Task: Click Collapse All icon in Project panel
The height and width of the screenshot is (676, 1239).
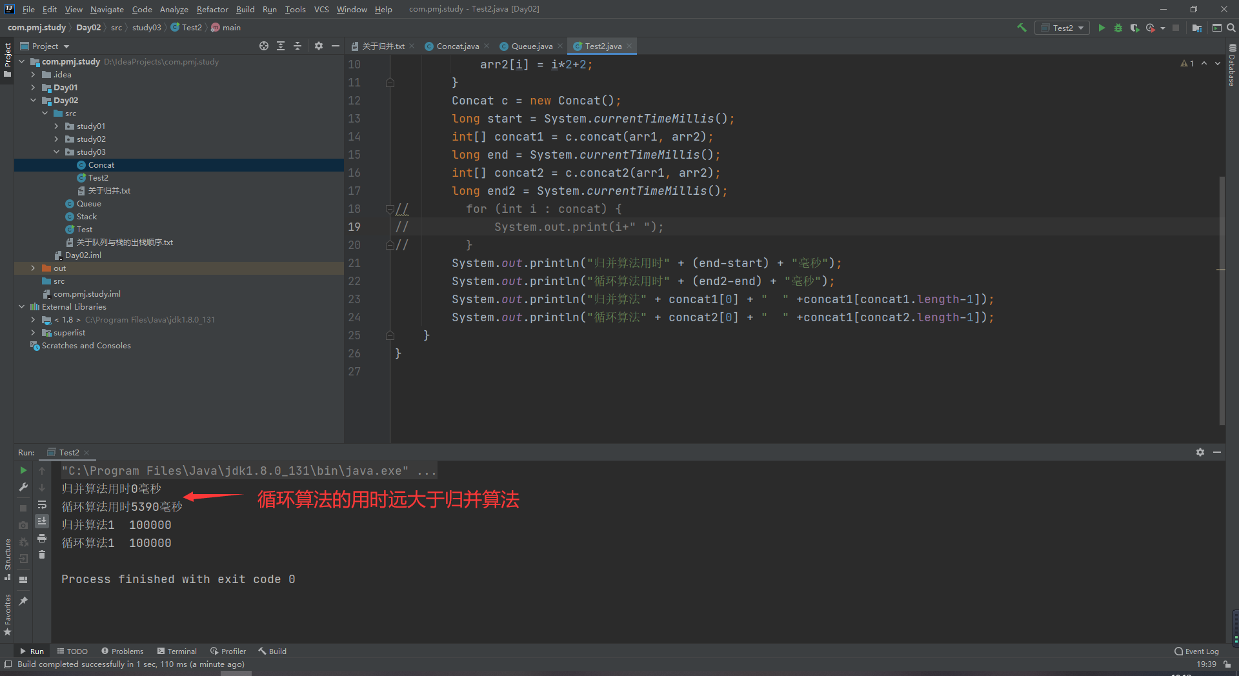Action: point(297,46)
